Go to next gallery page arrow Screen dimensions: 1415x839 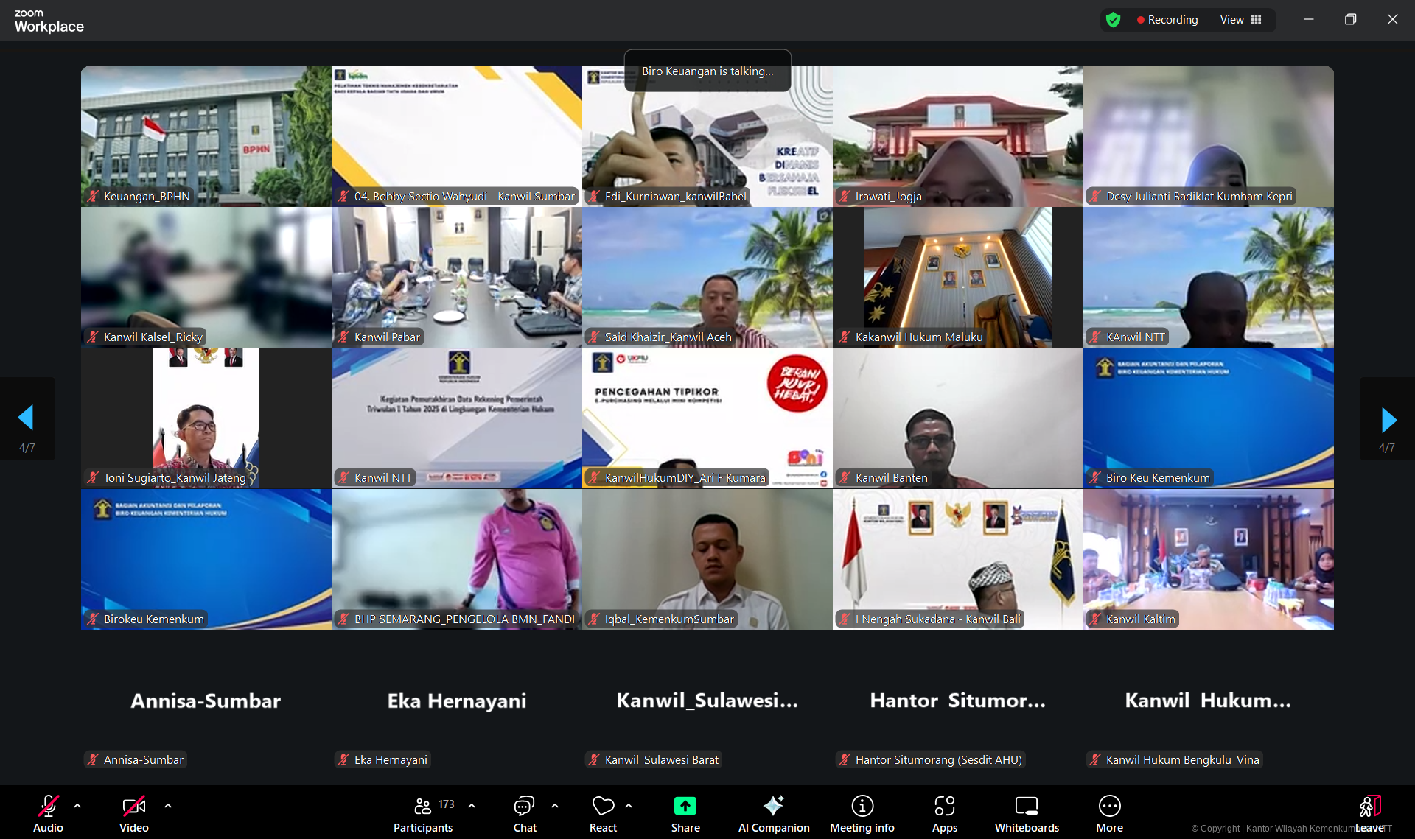click(x=1388, y=419)
